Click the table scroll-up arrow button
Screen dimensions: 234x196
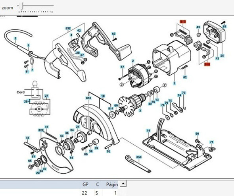point(123,184)
